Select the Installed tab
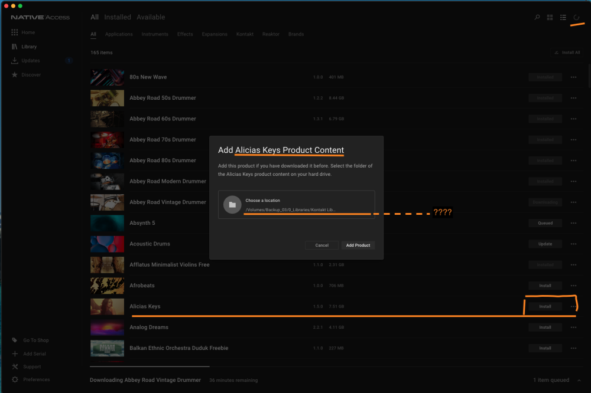The height and width of the screenshot is (393, 591). coord(118,17)
